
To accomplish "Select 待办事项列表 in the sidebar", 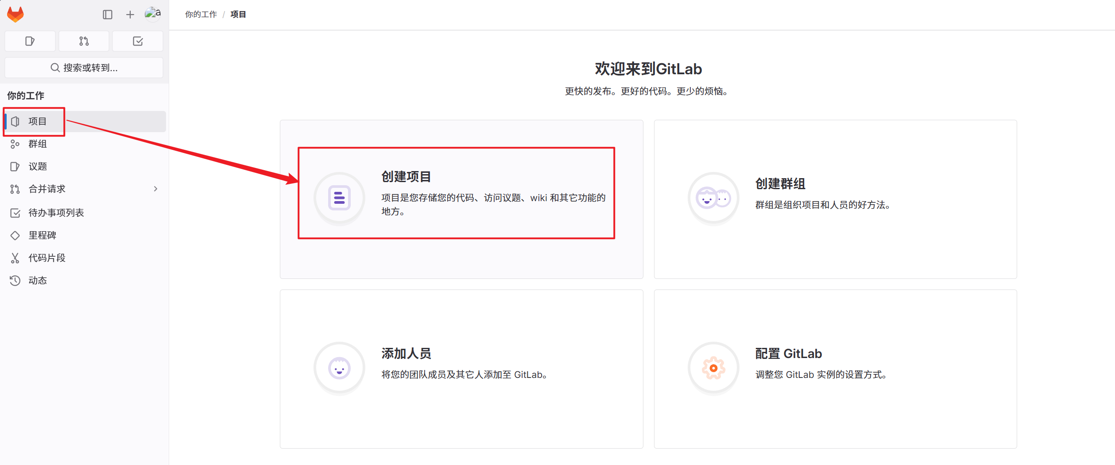I will [85, 213].
